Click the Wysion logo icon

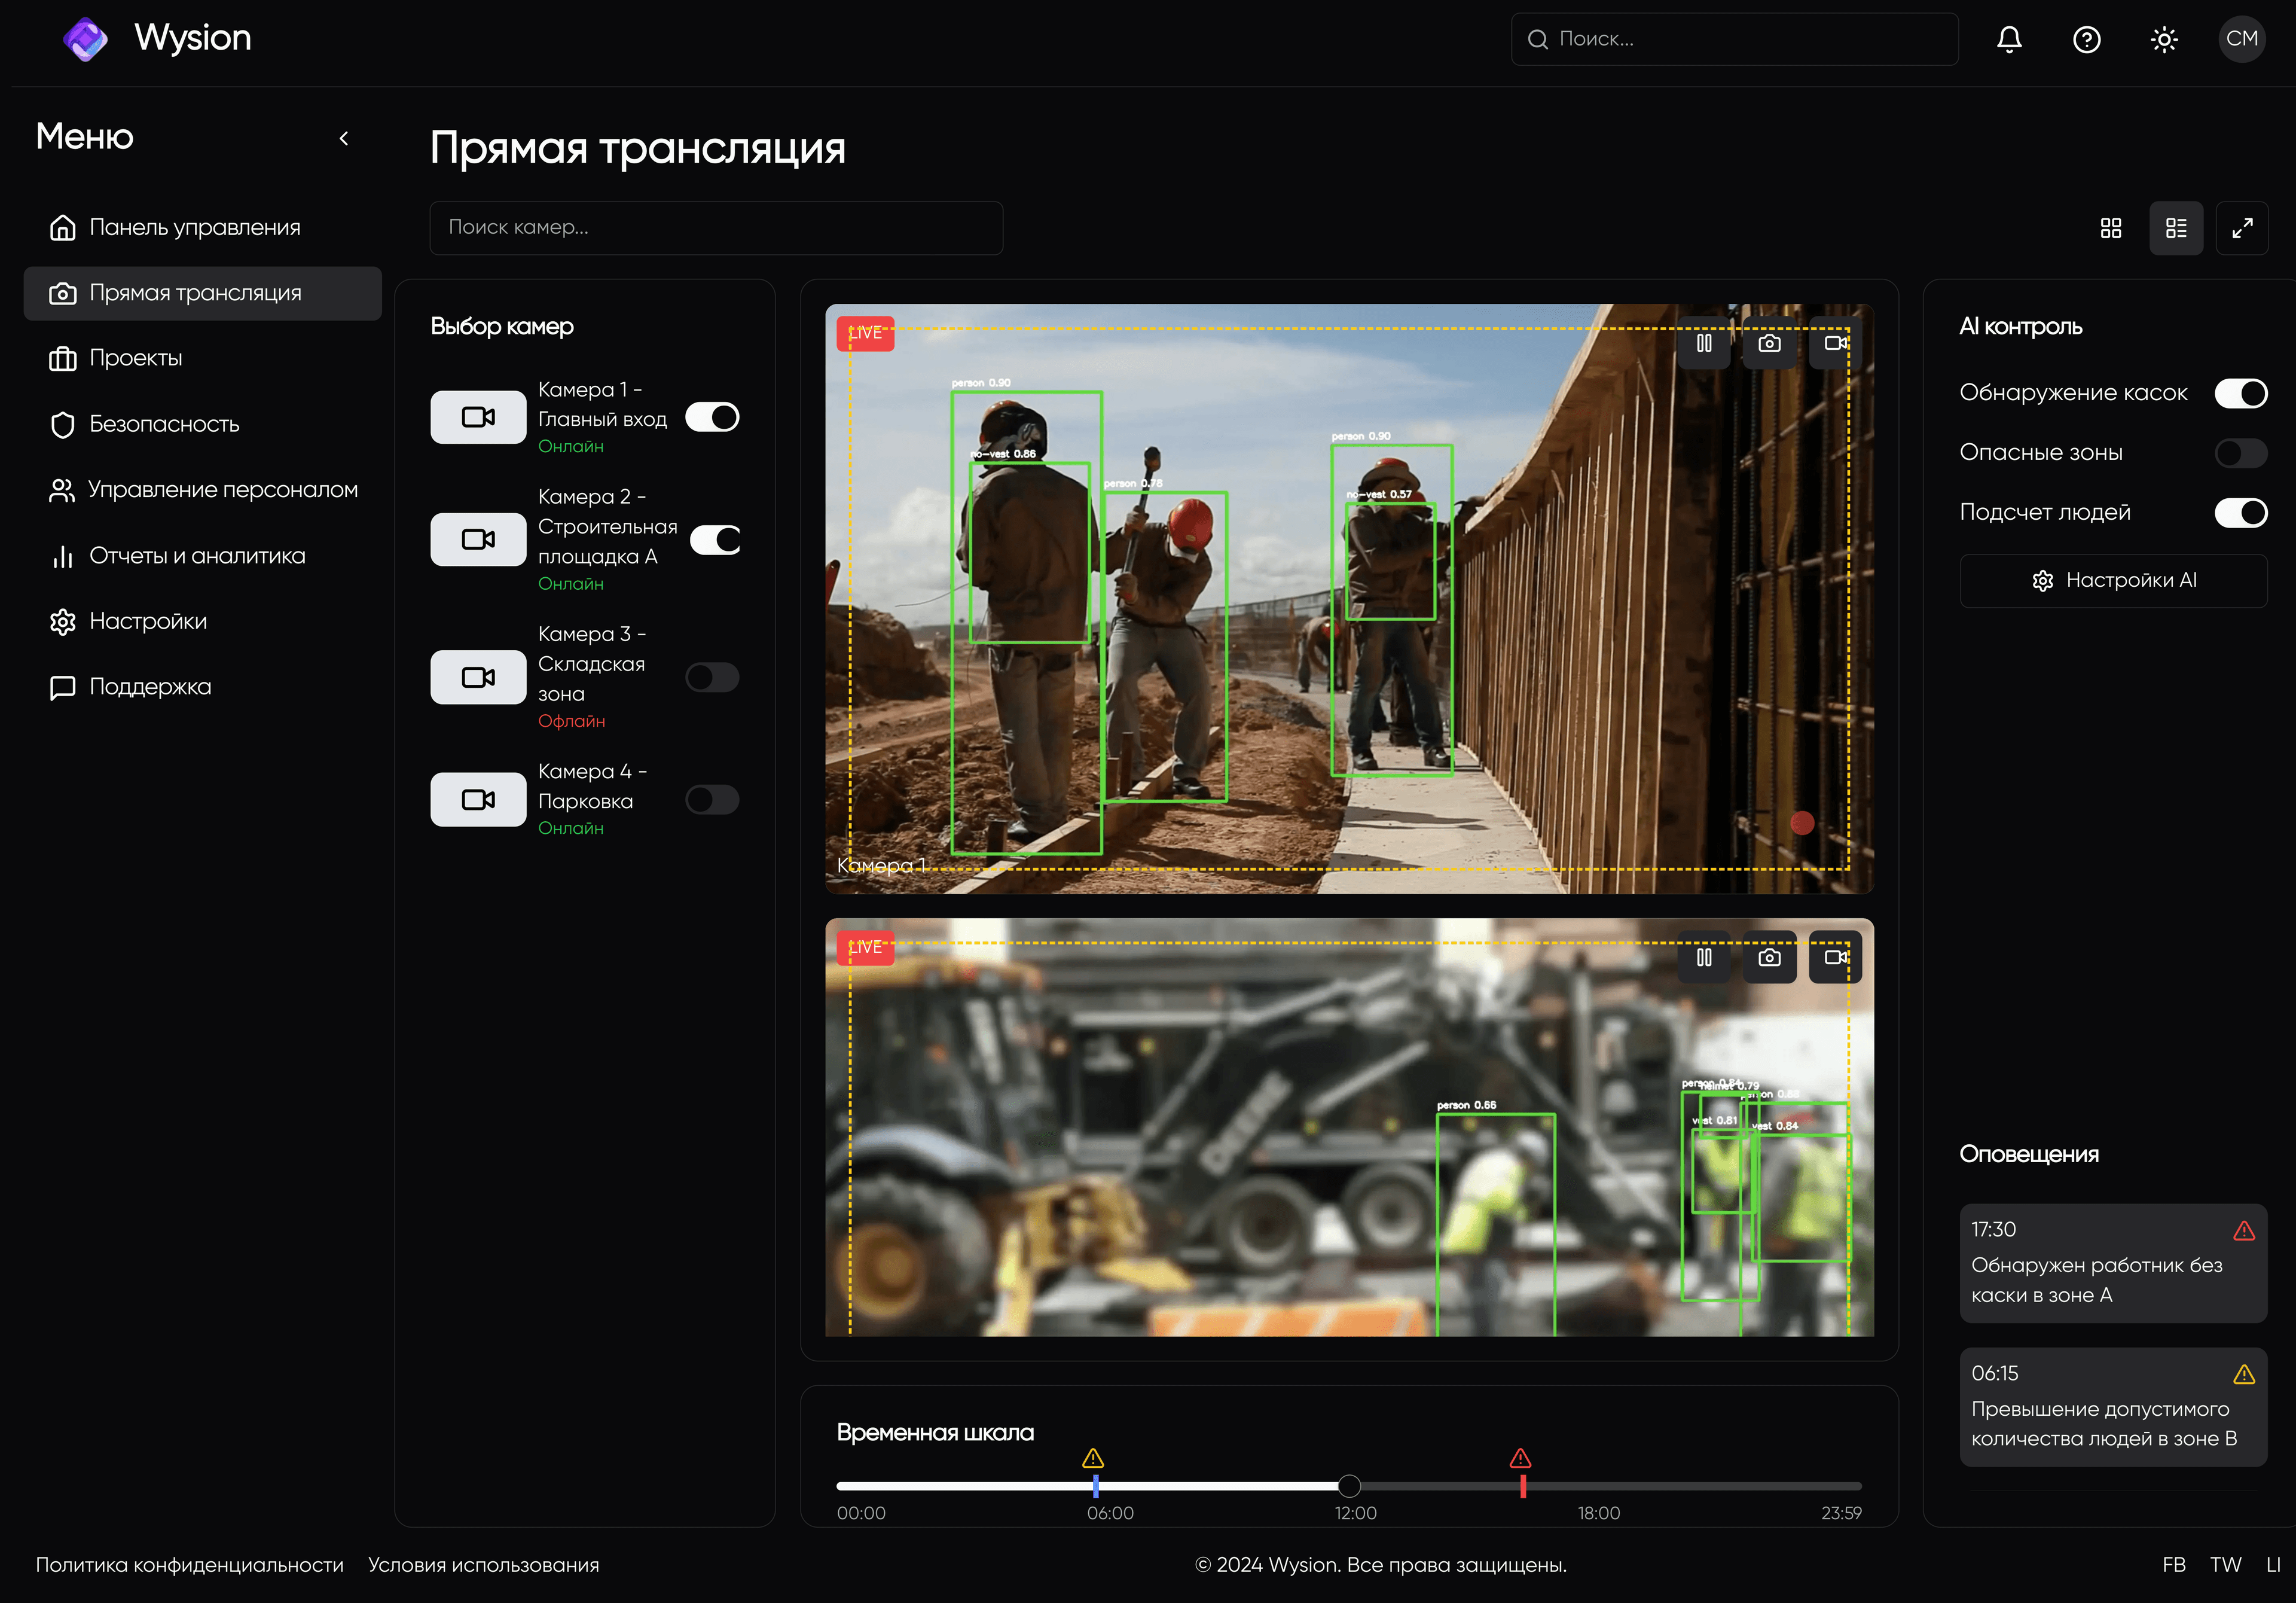click(86, 39)
